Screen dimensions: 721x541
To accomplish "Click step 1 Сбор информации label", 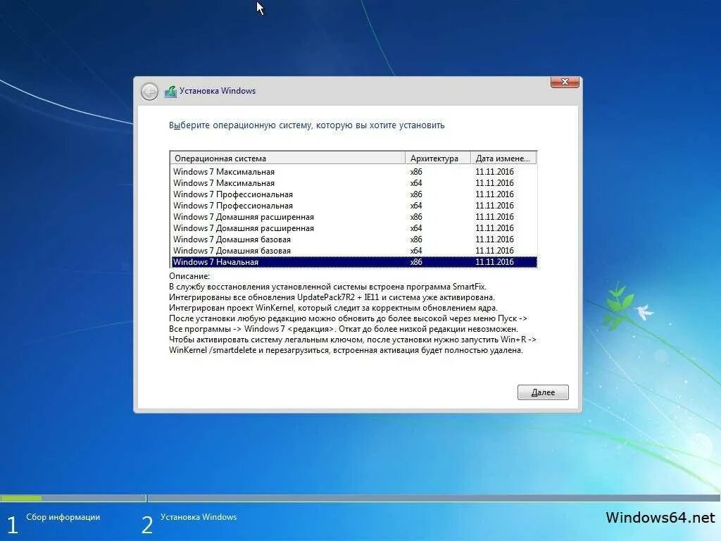I will pos(63,517).
